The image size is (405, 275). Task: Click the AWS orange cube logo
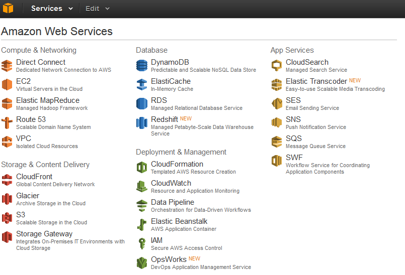[9, 9]
